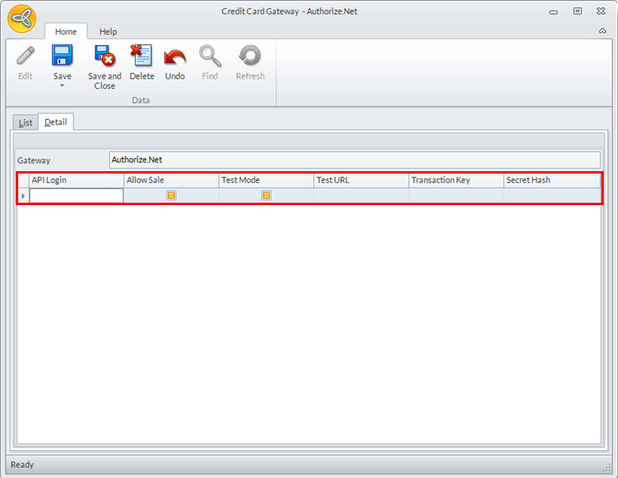This screenshot has width=618, height=478.
Task: Click the window resize grip
Action: 607,468
